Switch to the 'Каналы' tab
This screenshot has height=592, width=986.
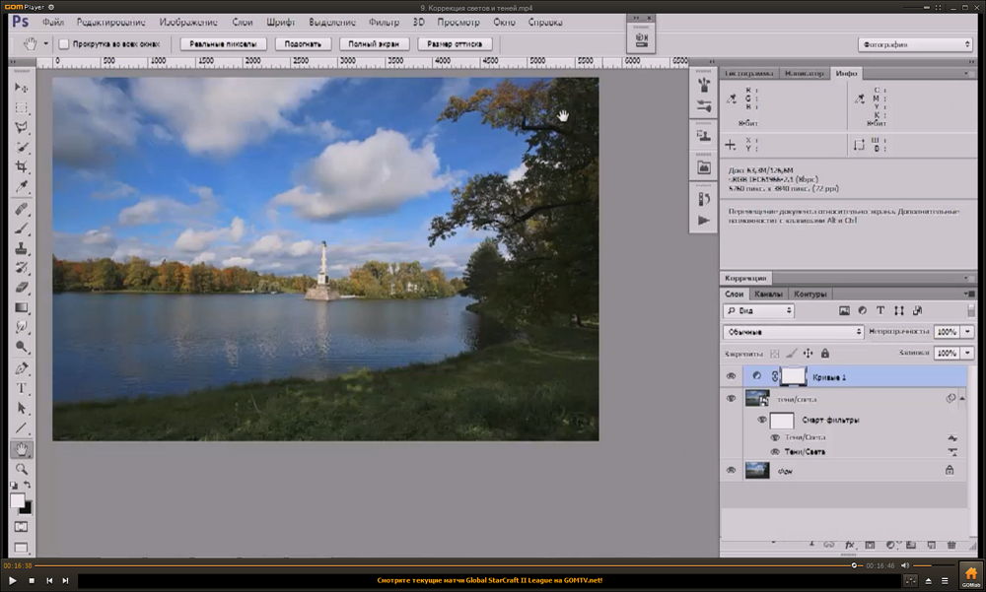click(x=768, y=294)
